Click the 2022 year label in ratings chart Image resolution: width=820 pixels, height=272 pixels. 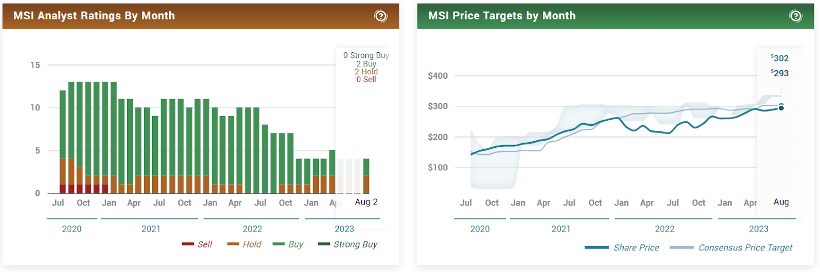[252, 229]
